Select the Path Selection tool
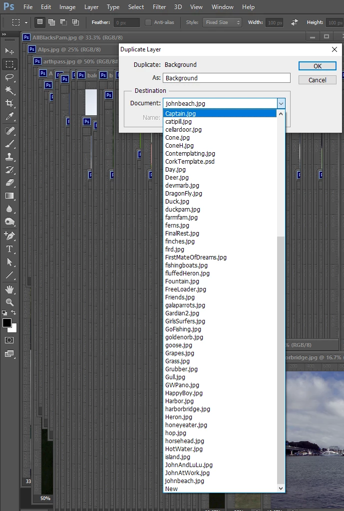 point(9,262)
